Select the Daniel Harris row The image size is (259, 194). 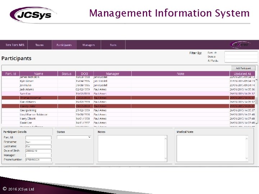click(x=128, y=102)
